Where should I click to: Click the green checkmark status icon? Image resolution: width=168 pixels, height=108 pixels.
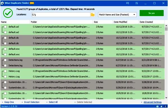(8, 13)
